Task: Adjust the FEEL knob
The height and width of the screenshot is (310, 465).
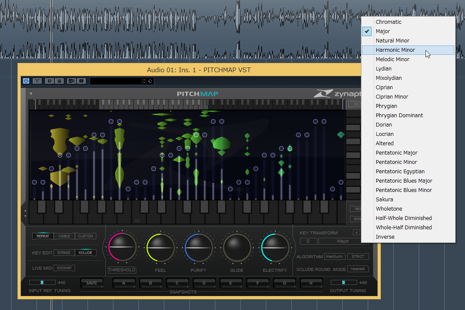Action: (x=160, y=247)
